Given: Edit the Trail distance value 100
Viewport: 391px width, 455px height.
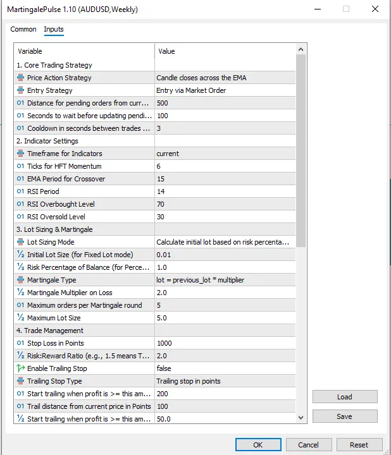Looking at the screenshot, I should pos(225,406).
